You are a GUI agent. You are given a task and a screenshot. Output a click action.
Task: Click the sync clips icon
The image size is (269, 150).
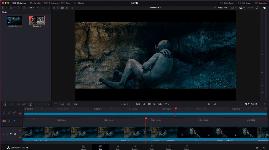point(19,8)
